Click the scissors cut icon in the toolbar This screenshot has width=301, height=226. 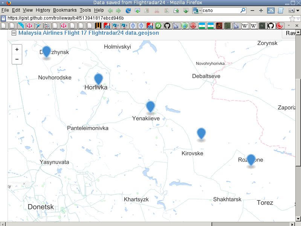[x=157, y=11]
